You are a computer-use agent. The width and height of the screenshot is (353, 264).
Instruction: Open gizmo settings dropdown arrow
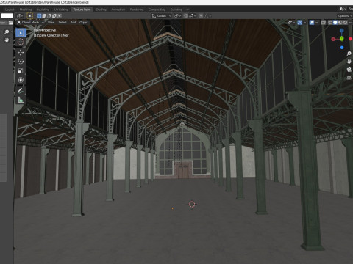point(304,22)
